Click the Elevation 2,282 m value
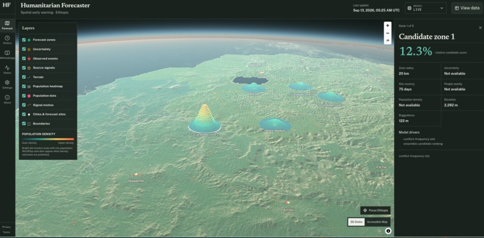Image resolution: width=484 pixels, height=238 pixels. (x=451, y=105)
